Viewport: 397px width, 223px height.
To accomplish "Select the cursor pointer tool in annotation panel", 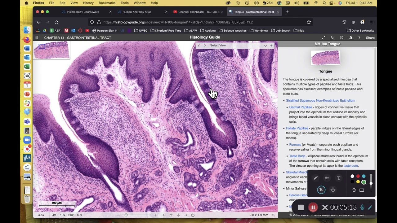I will (321, 190).
